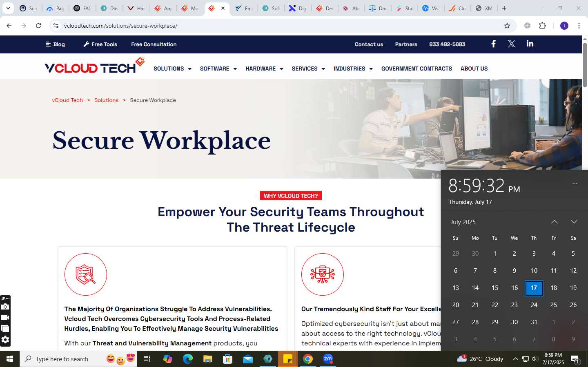Call 833 482-5683 phone link
This screenshot has height=367, width=588.
[447, 44]
